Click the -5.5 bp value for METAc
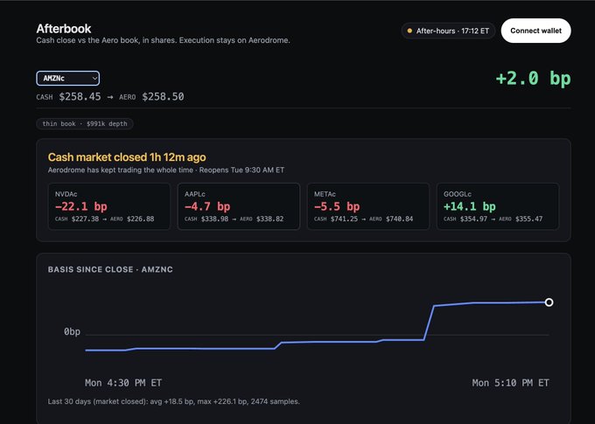This screenshot has height=424, width=595. 337,206
